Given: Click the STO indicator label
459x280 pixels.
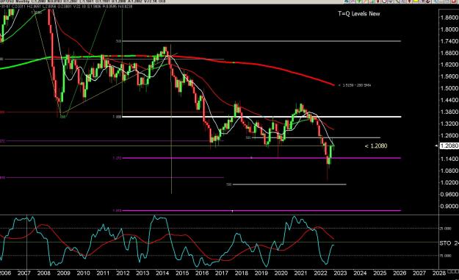Looking at the screenshot, I should tap(446, 243).
